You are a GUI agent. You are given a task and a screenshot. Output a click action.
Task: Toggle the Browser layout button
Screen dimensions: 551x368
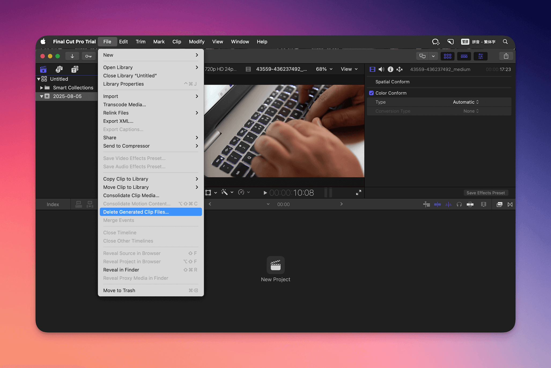coord(448,56)
